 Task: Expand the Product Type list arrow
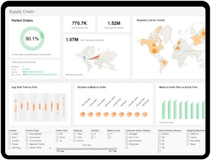point(50,148)
